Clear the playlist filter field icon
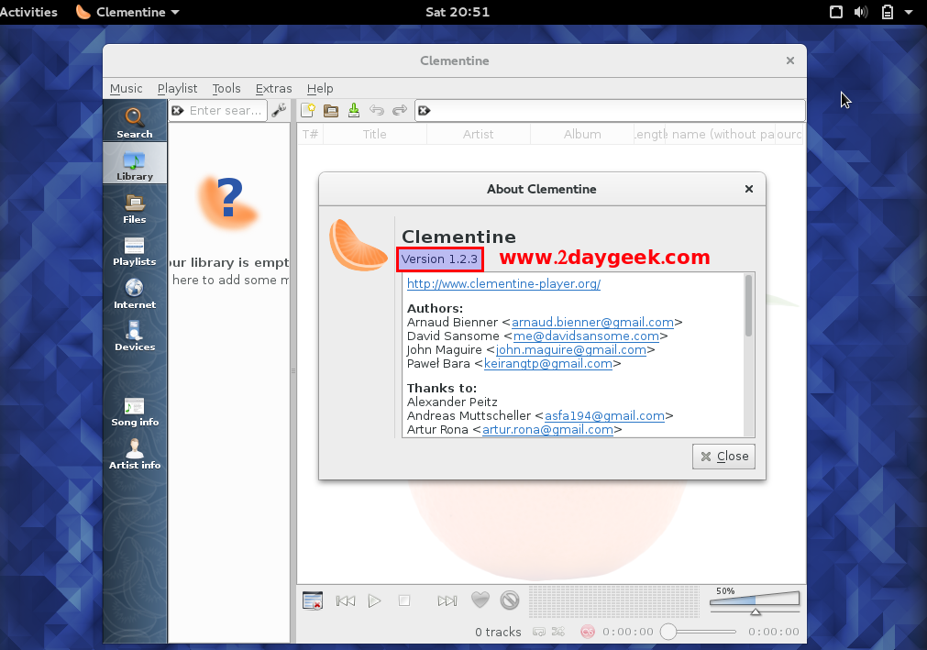 pos(424,111)
